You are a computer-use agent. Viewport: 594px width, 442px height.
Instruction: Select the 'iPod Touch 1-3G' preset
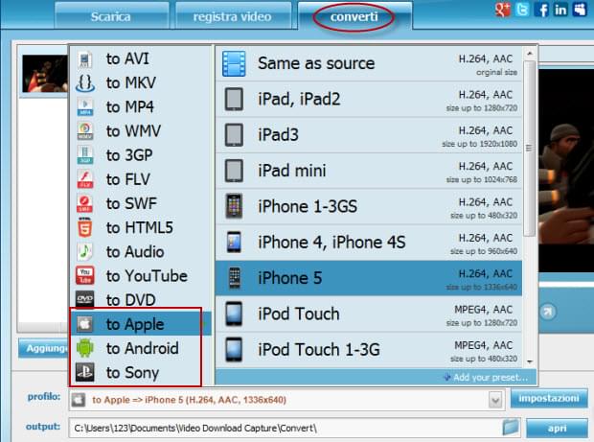(369, 350)
